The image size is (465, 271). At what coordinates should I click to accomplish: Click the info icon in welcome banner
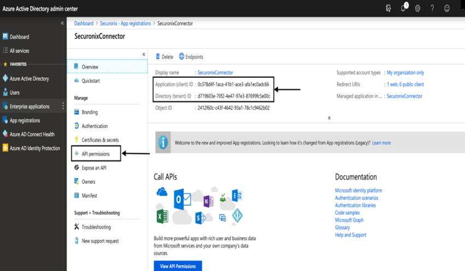coord(163,143)
